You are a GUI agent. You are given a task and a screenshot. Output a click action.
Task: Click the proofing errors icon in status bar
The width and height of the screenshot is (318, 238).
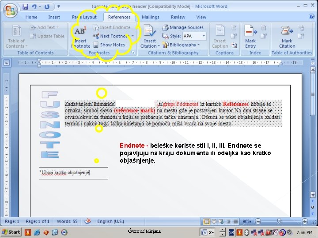coord(87,221)
